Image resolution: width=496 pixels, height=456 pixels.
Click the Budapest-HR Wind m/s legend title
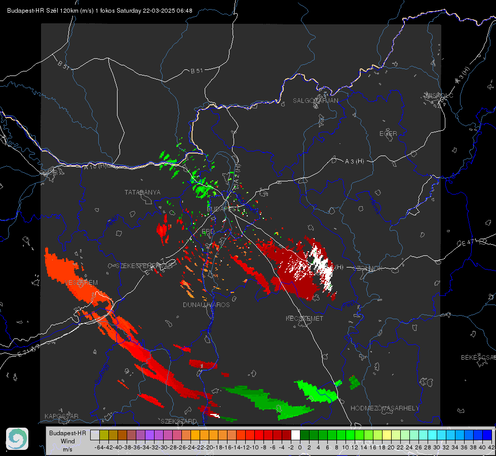68,441
